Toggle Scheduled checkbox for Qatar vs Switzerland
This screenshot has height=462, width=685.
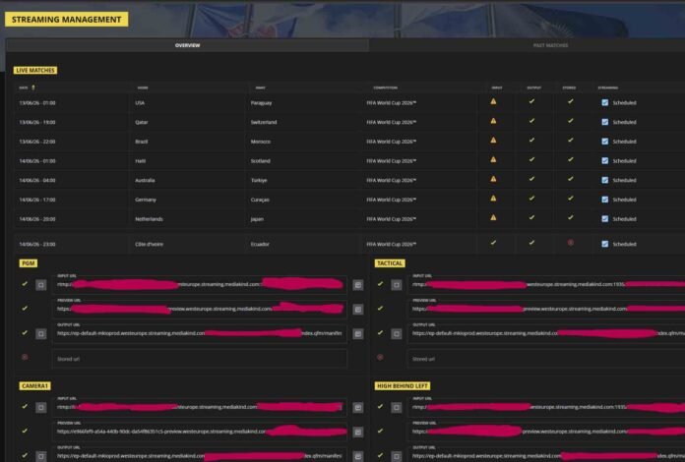click(604, 122)
